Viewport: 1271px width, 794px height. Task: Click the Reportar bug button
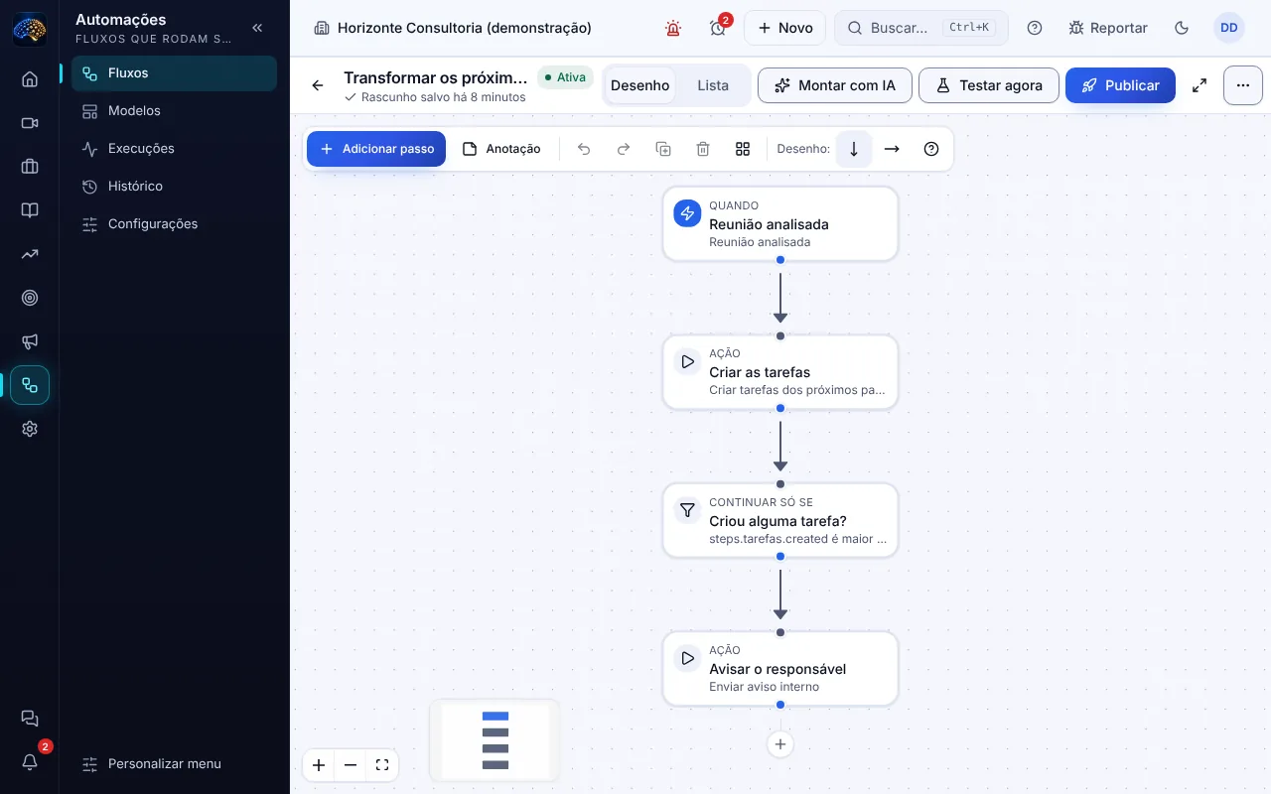coord(1108,28)
